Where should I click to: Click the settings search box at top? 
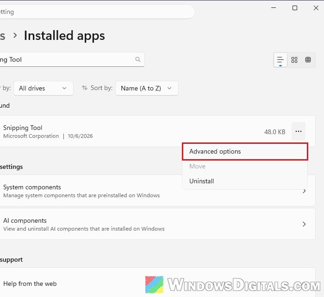coord(97,12)
